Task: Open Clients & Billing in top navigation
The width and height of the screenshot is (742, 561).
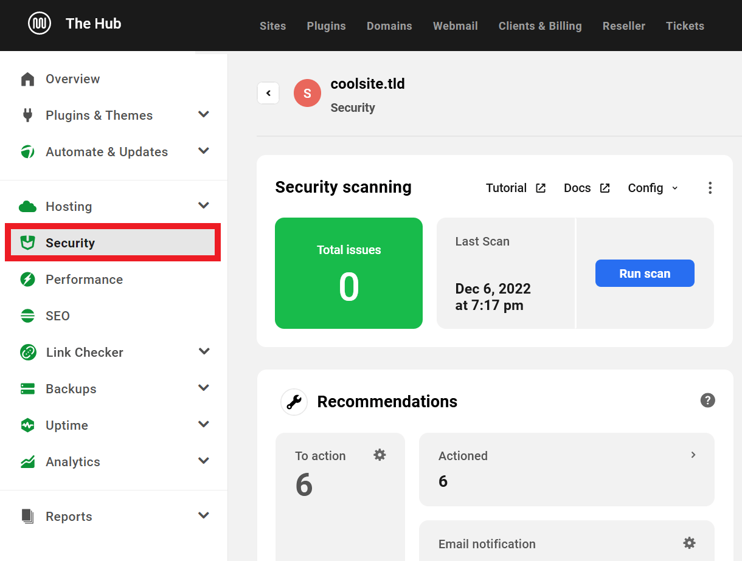Action: [x=540, y=26]
